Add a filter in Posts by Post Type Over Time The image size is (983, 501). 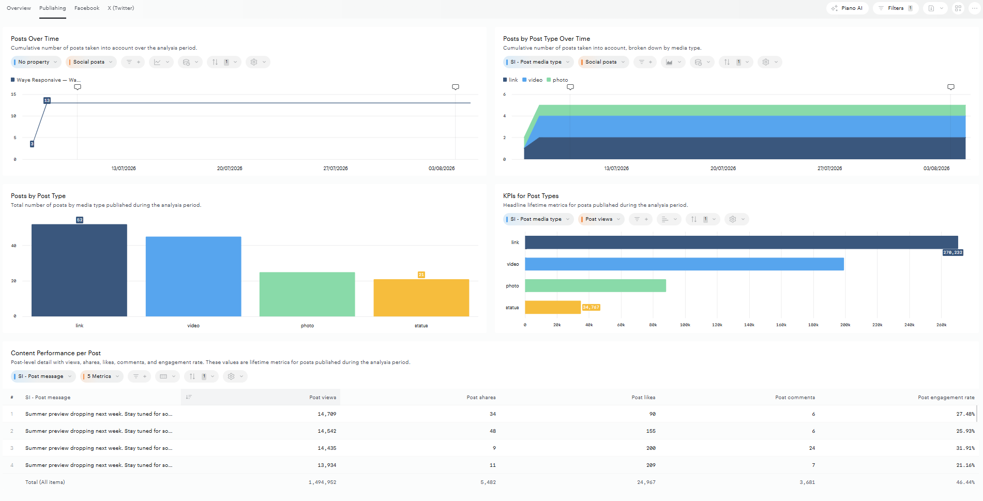click(645, 62)
